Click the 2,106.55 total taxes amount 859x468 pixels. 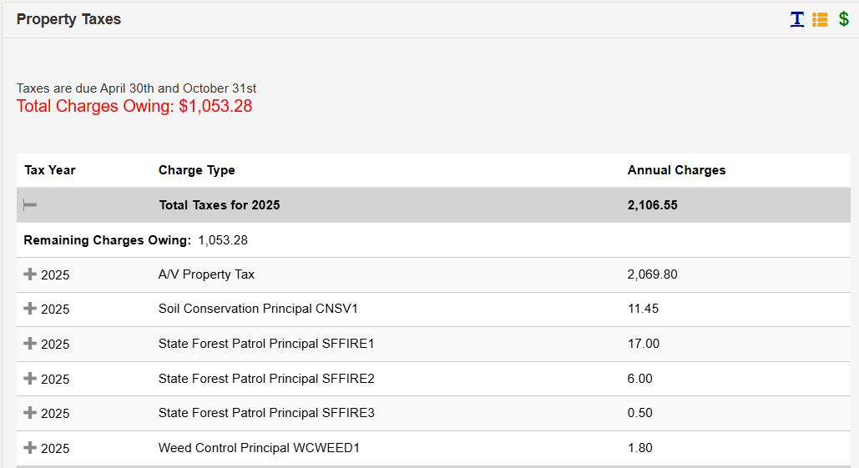pyautogui.click(x=652, y=205)
